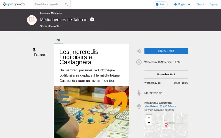Click the November 2026 month header
Image resolution: width=221 pixels, height=138 pixels.
(166, 74)
